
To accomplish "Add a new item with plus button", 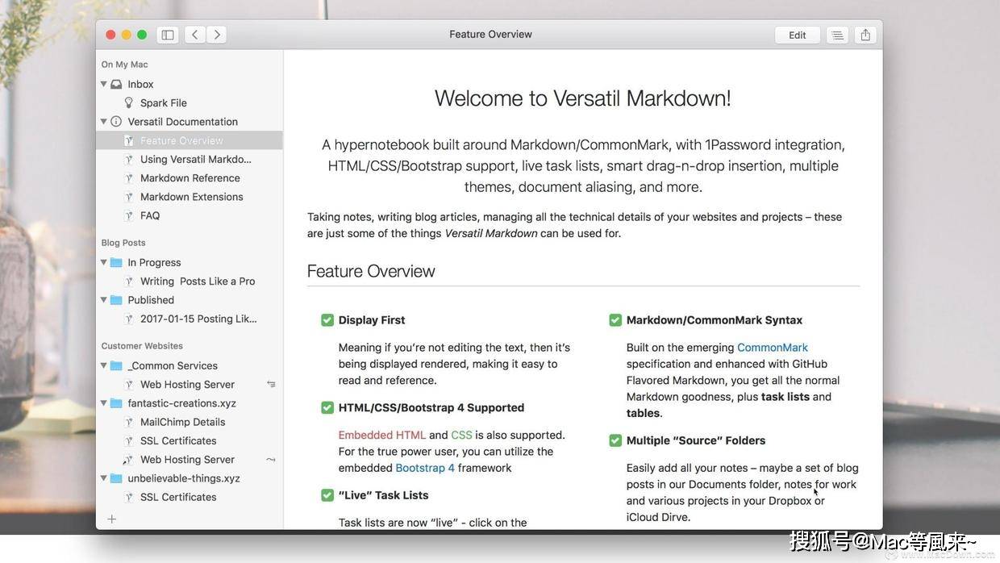I will click(112, 519).
